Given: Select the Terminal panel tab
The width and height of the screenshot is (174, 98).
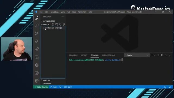Looking at the screenshot, I should coord(95,55).
